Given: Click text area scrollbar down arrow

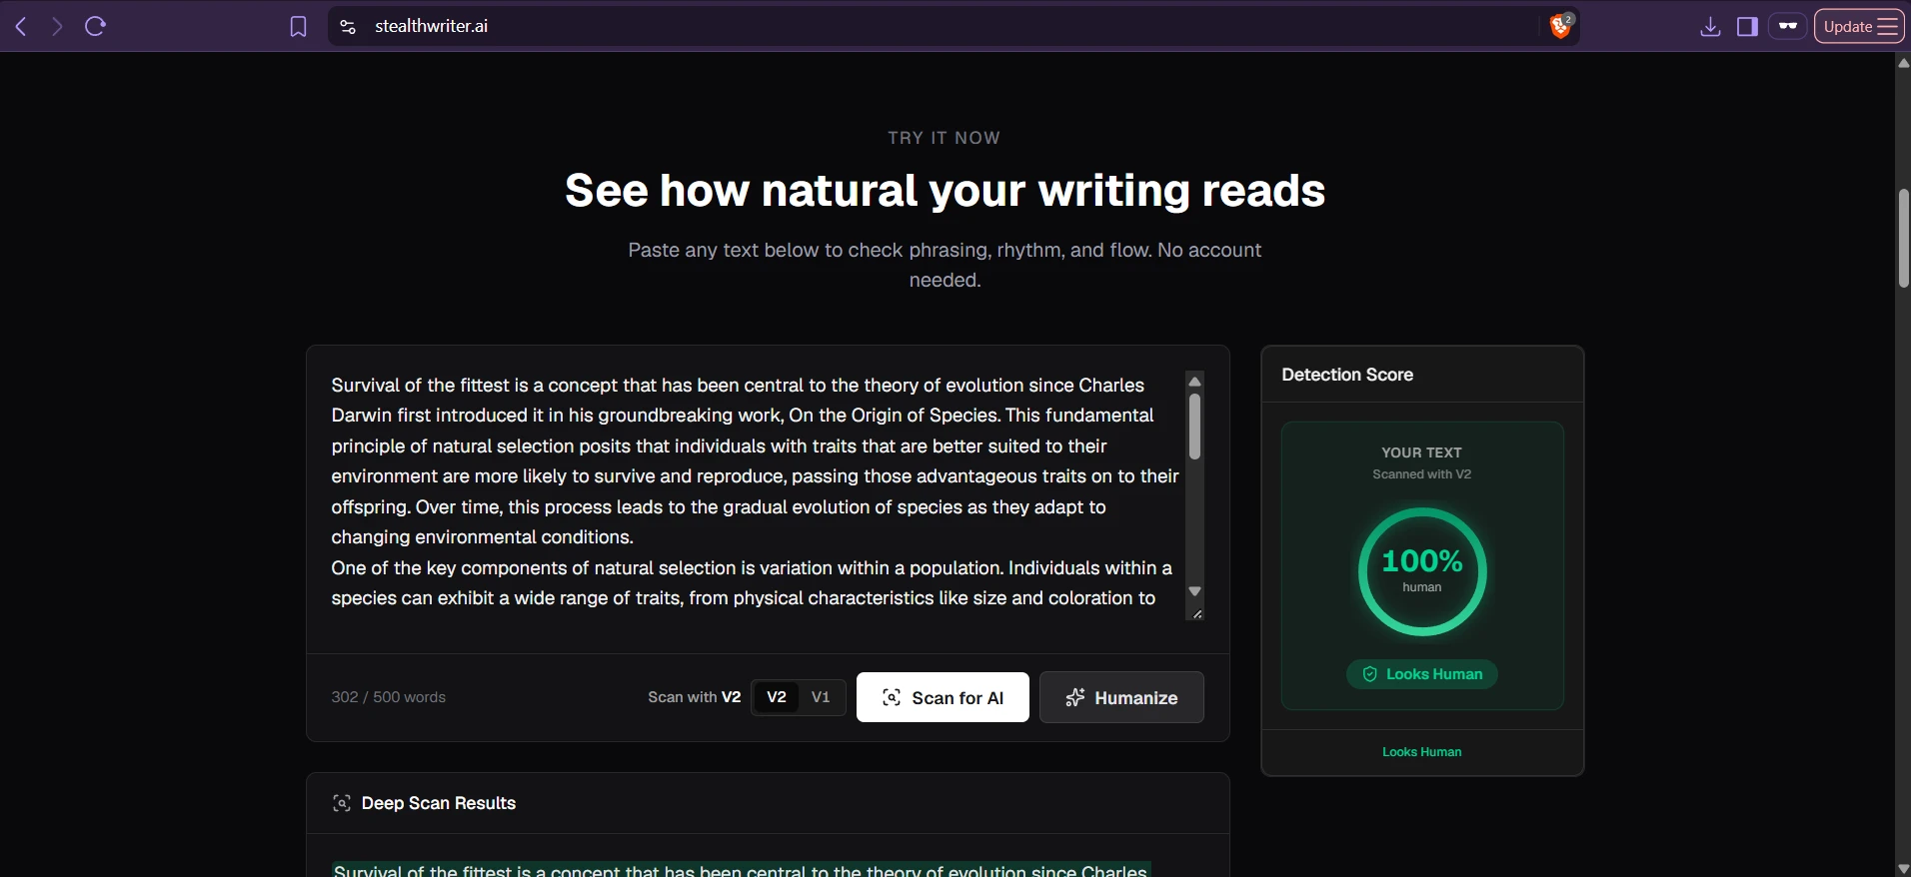Looking at the screenshot, I should (x=1194, y=591).
